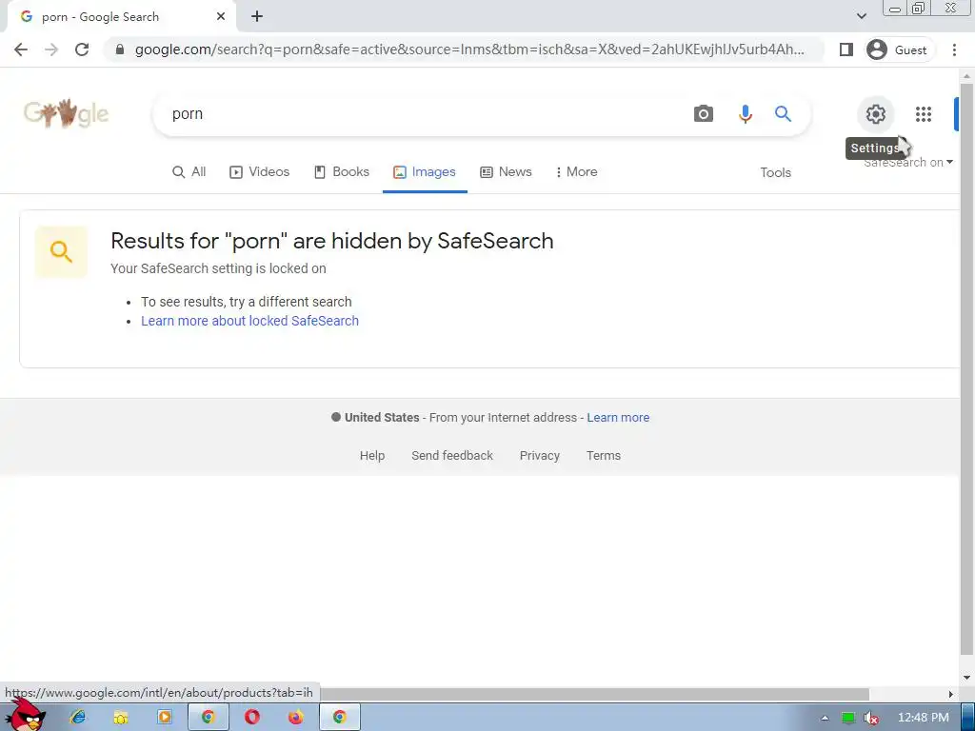Open the File Explorer folder taskbar icon
The width and height of the screenshot is (975, 731).
(x=121, y=718)
